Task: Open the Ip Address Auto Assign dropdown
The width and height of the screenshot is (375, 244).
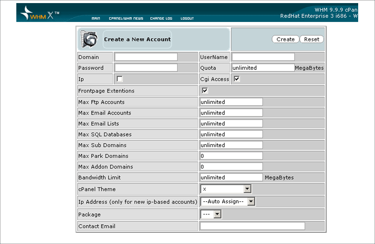Action: click(228, 201)
